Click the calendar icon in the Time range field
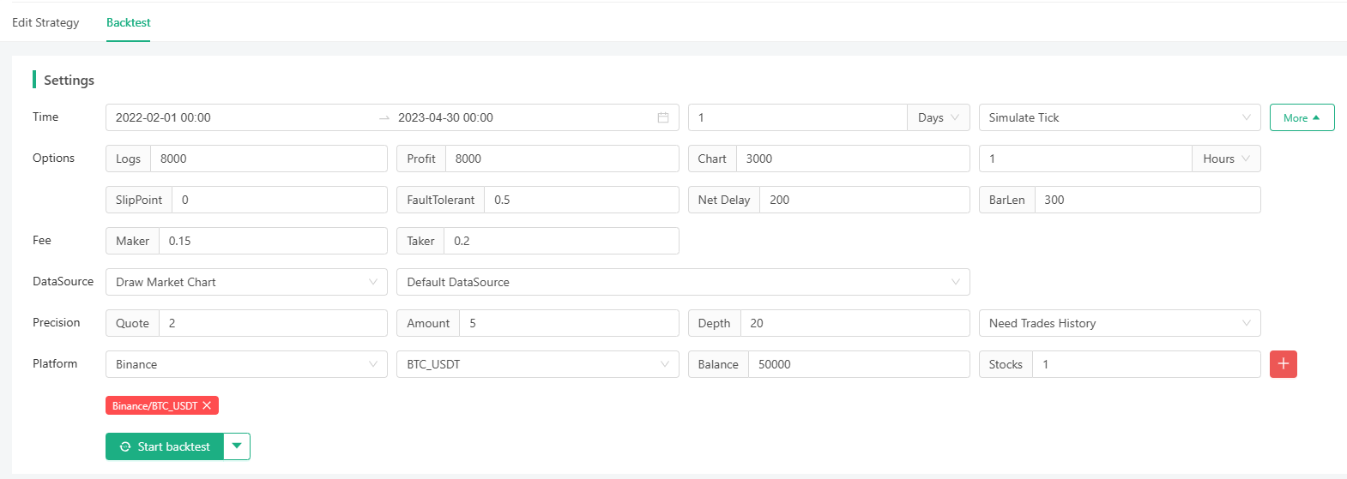1347x479 pixels. tap(662, 117)
